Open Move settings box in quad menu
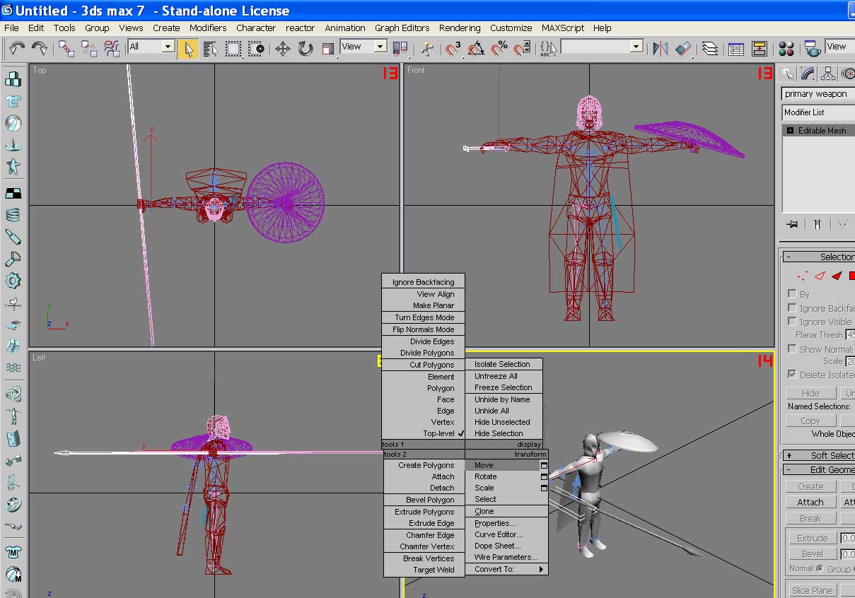 544,465
